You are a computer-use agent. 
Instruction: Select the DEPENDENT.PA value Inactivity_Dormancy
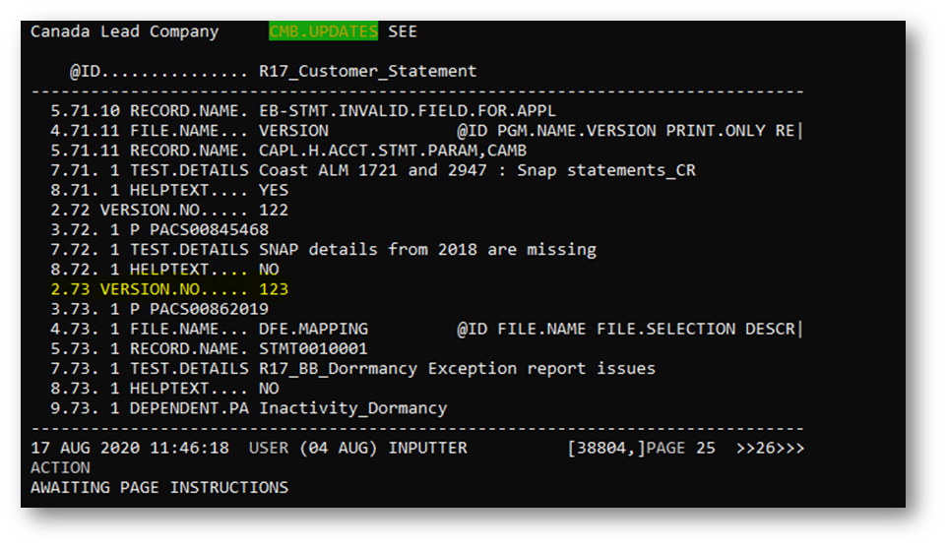352,408
